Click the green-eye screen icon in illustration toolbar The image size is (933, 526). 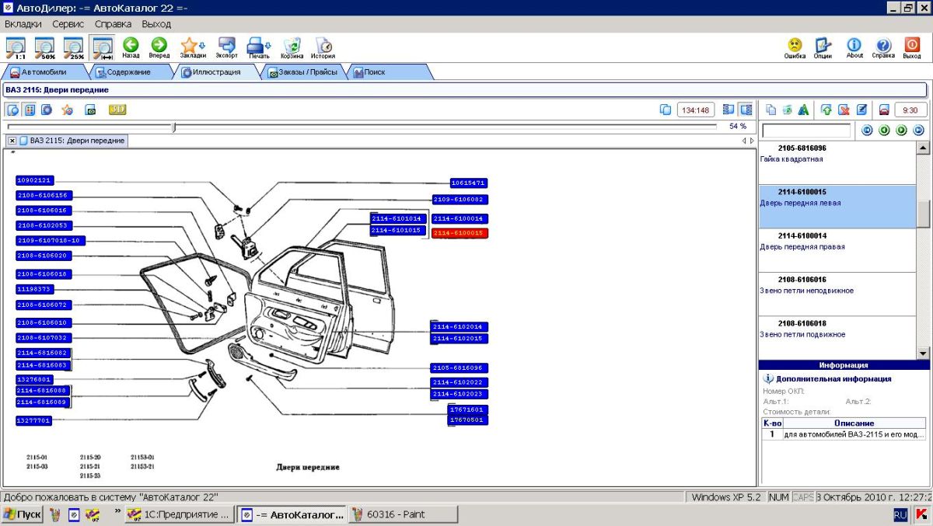pyautogui.click(x=90, y=110)
